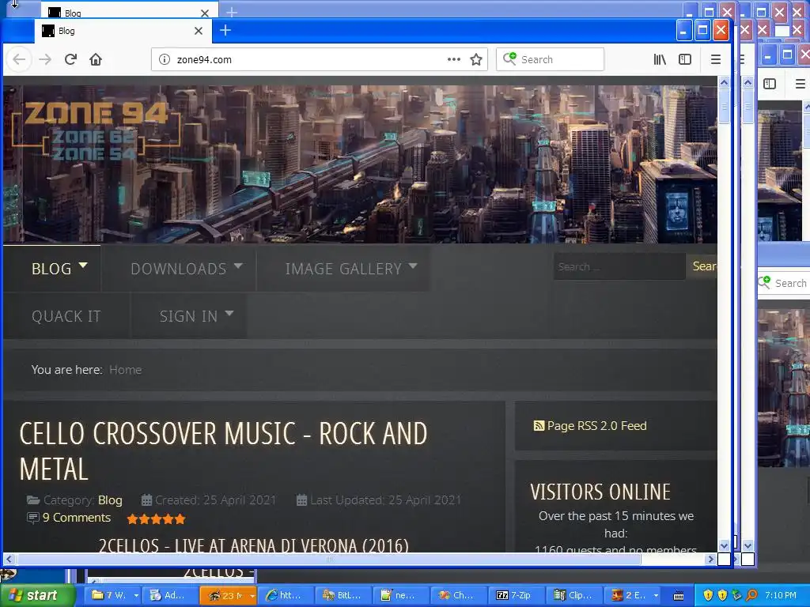
Task: Toggle the sidebar view icon
Action: [685, 59]
